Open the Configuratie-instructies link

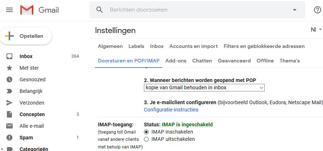point(171,110)
